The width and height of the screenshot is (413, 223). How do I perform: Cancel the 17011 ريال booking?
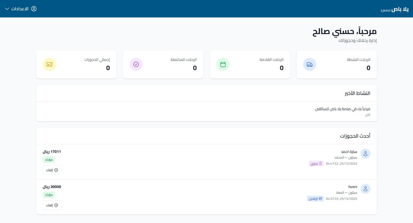coord(52,170)
